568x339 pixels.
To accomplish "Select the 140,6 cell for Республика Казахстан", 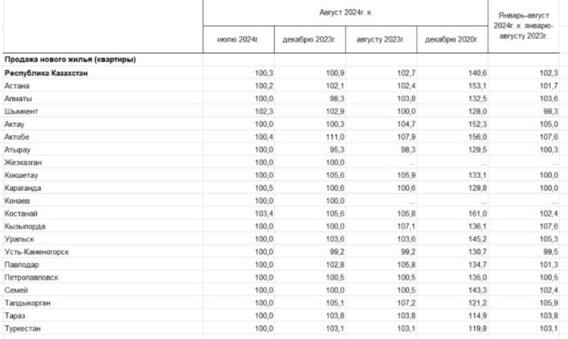I will click(x=467, y=73).
